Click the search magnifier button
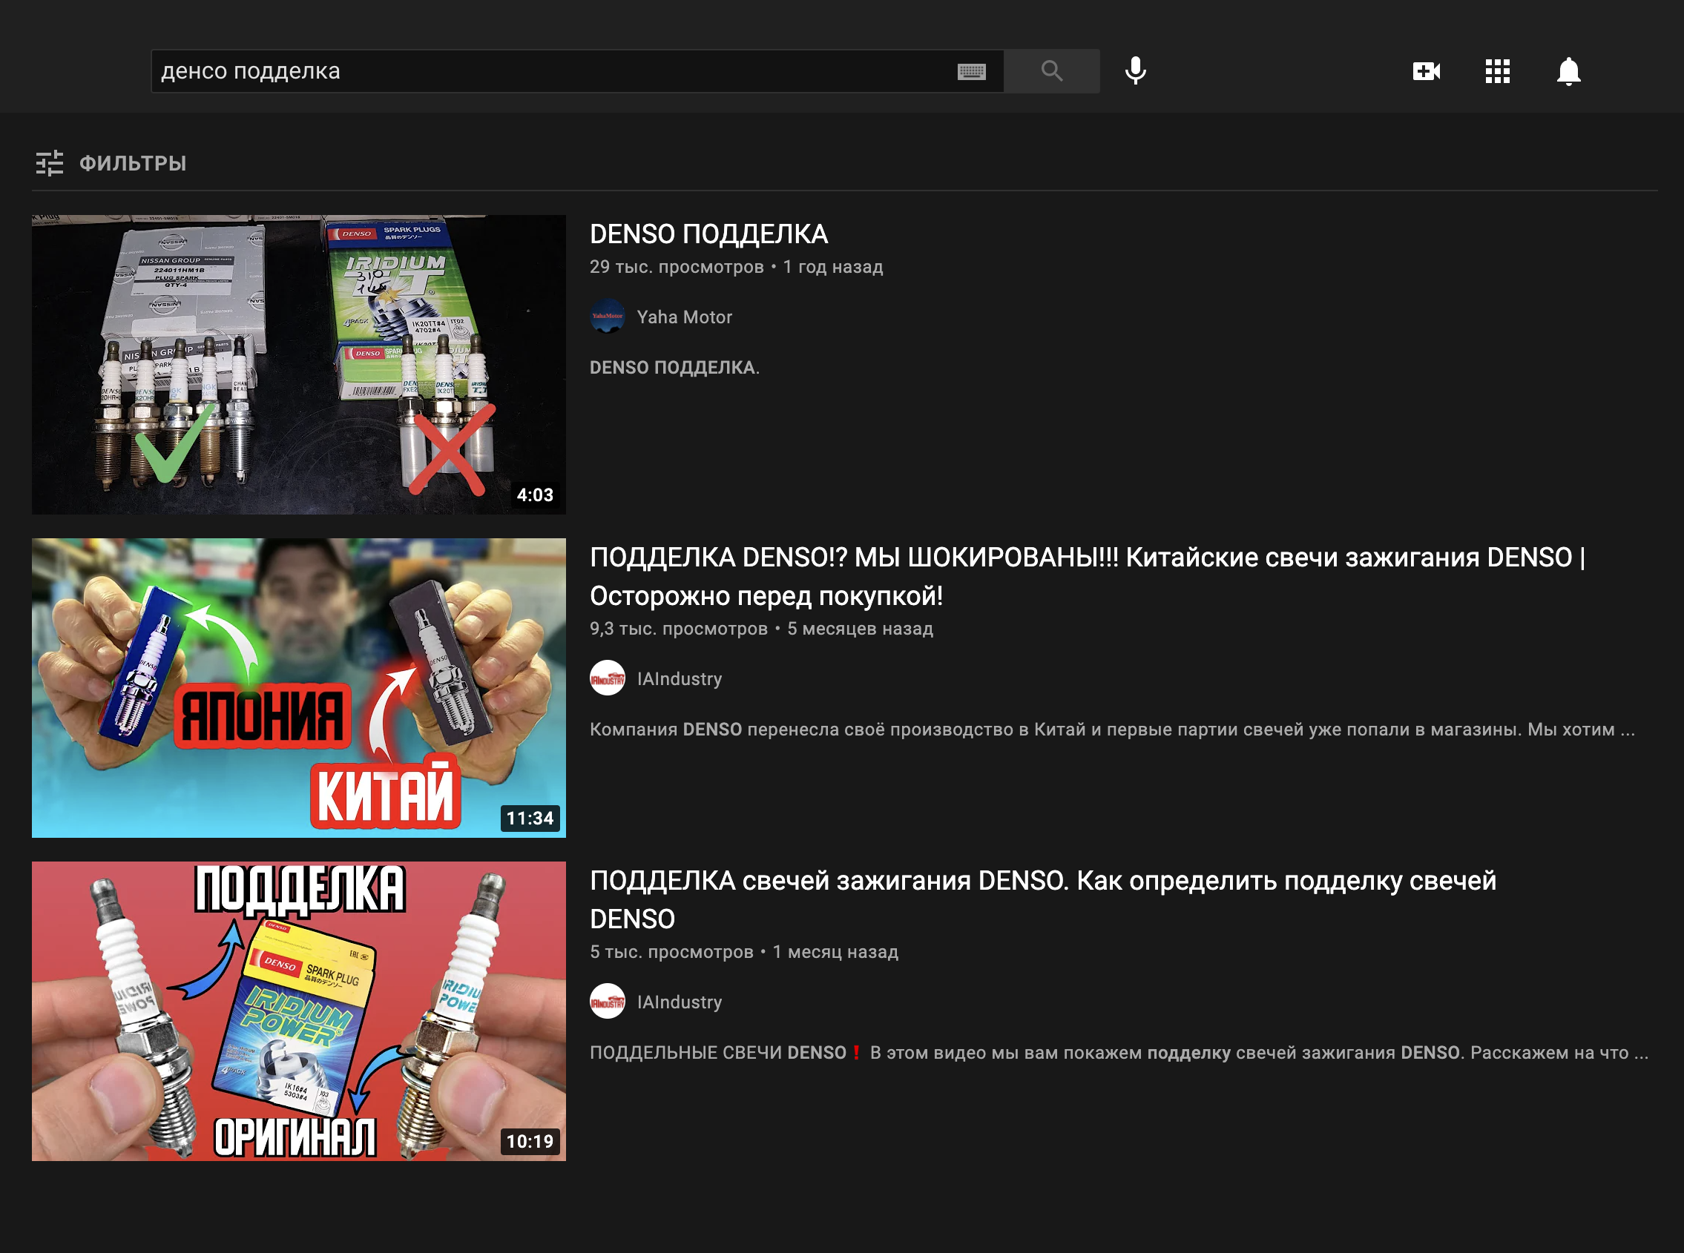This screenshot has width=1684, height=1253. point(1051,71)
